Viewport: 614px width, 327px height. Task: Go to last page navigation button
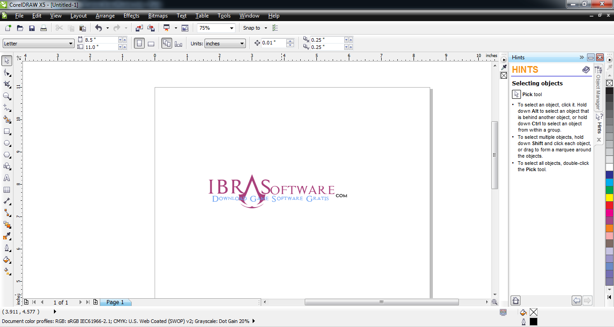[88, 302]
